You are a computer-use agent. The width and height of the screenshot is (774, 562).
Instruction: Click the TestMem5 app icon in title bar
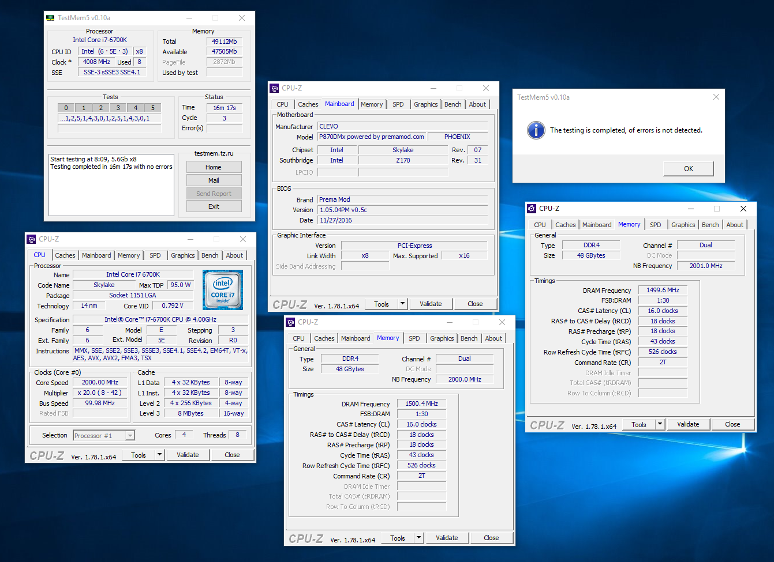(x=50, y=18)
